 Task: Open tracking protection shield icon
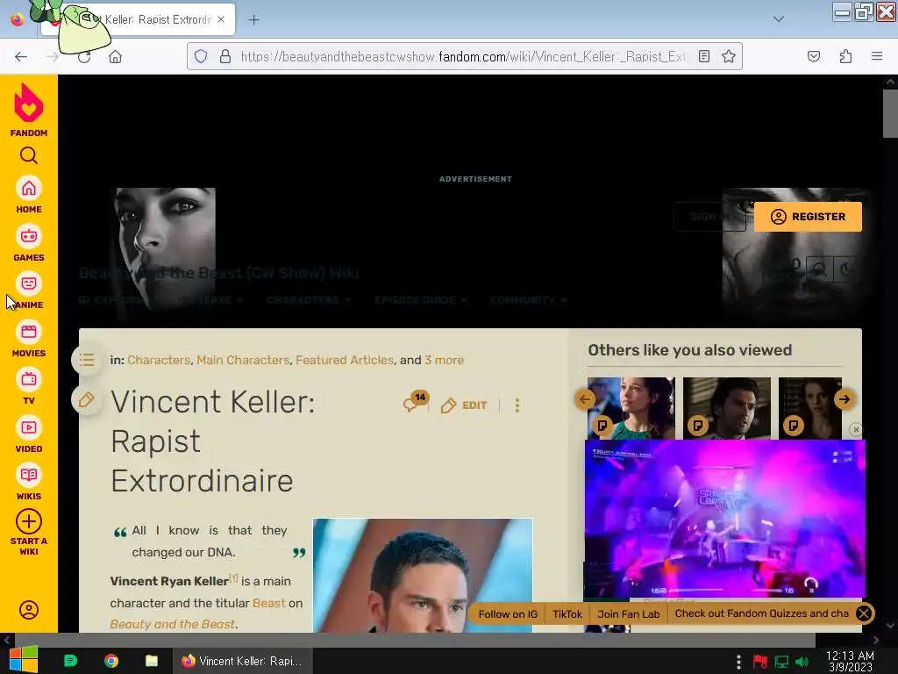tap(201, 56)
